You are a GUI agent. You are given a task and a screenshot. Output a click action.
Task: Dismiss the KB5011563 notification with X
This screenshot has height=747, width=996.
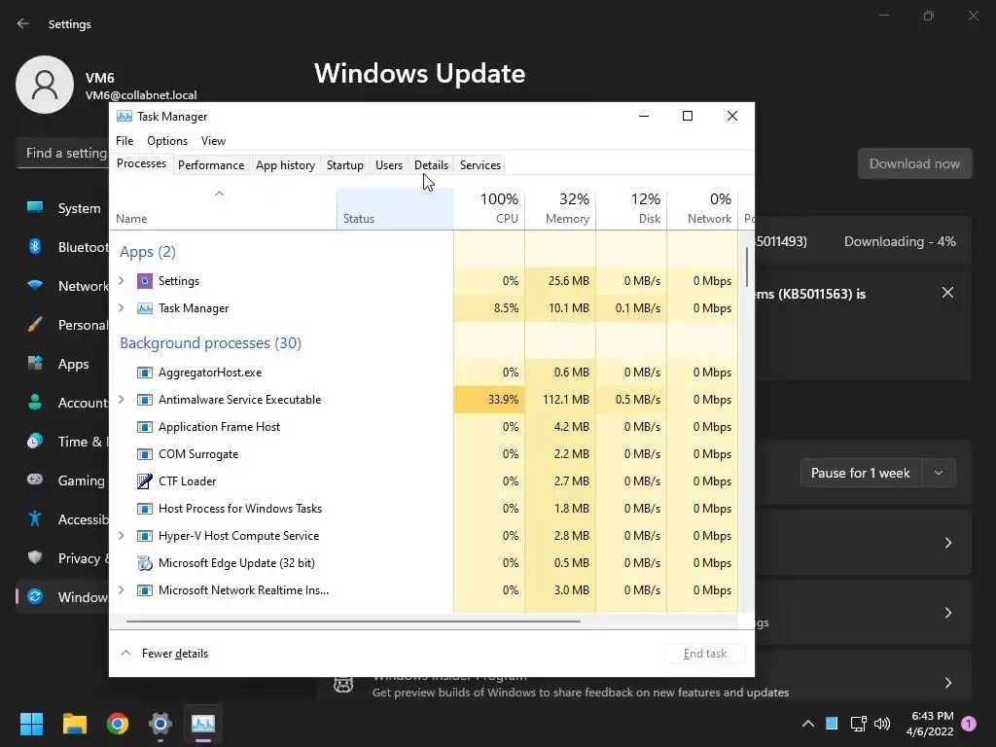pyautogui.click(x=947, y=292)
